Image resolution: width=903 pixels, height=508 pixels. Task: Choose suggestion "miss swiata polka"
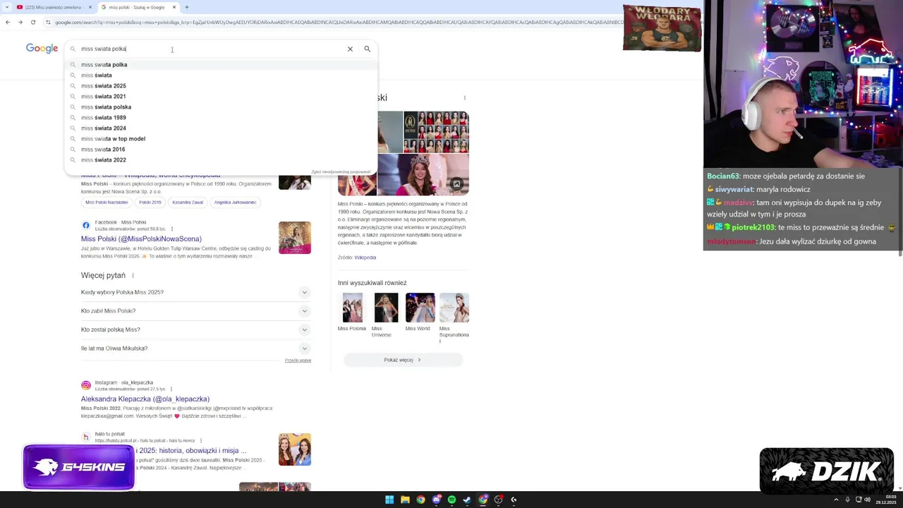click(x=222, y=64)
